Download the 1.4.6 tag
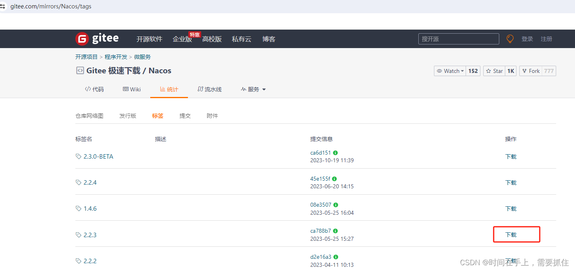The width and height of the screenshot is (575, 270). coord(511,209)
